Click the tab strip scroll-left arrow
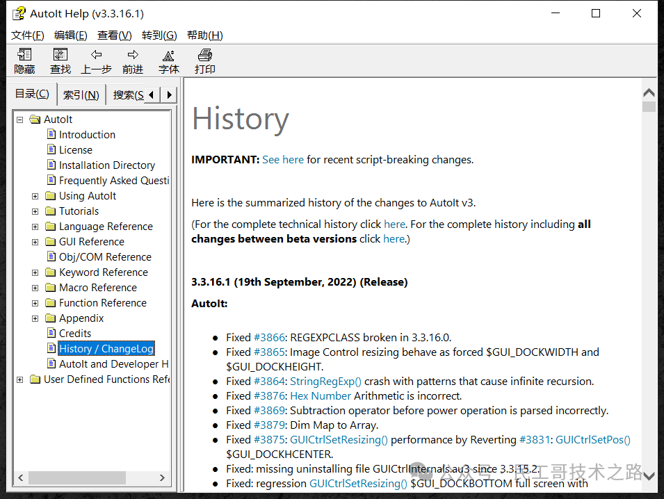This screenshot has width=664, height=499. tap(152, 95)
